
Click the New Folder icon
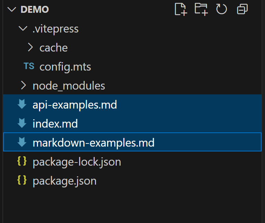(201, 9)
